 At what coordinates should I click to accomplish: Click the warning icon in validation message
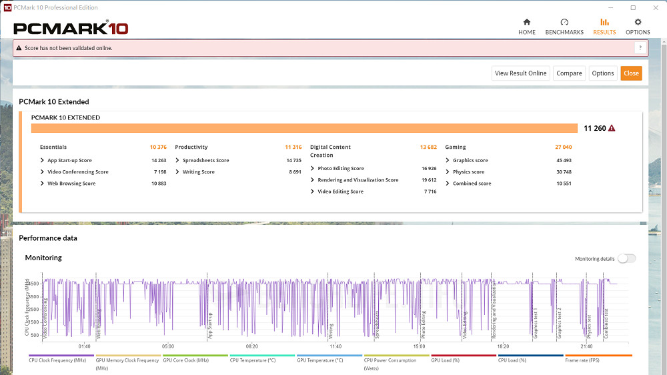tap(19, 48)
